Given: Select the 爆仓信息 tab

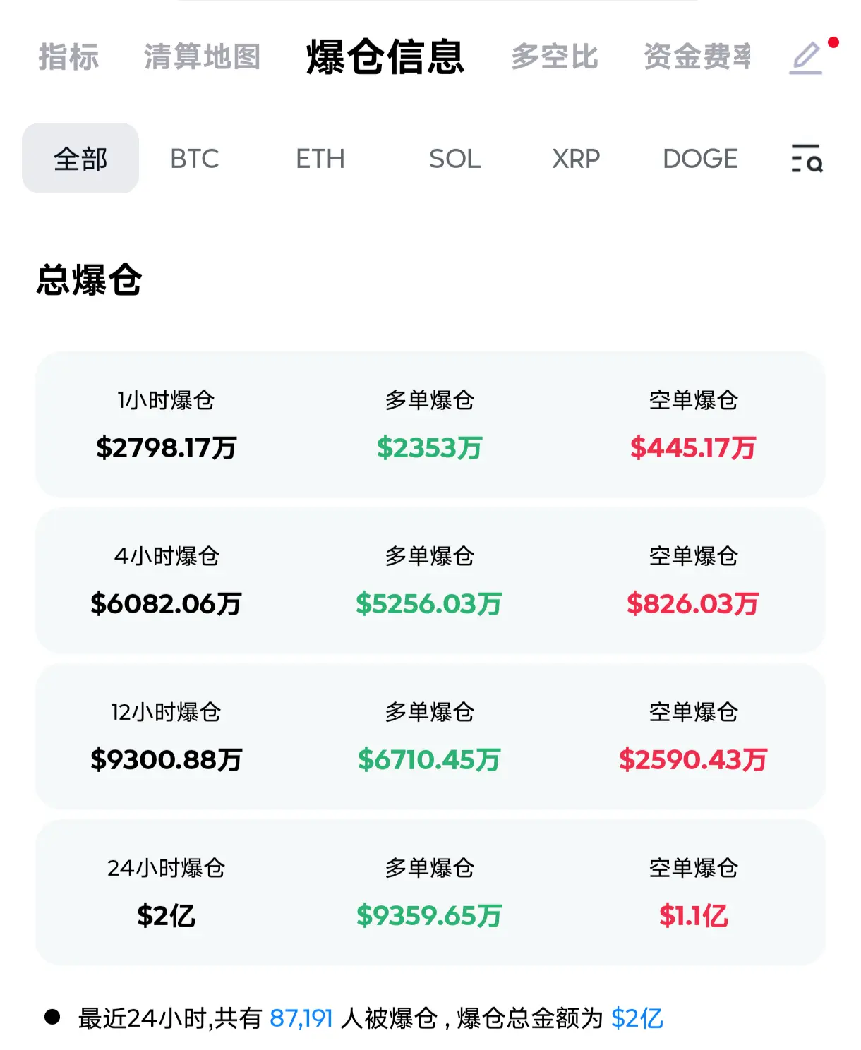Looking at the screenshot, I should [x=385, y=57].
